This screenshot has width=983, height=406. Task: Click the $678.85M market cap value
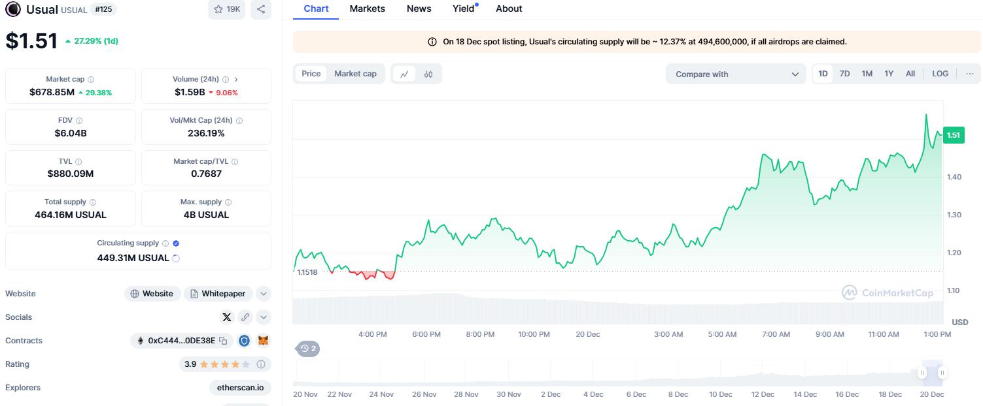tap(52, 92)
